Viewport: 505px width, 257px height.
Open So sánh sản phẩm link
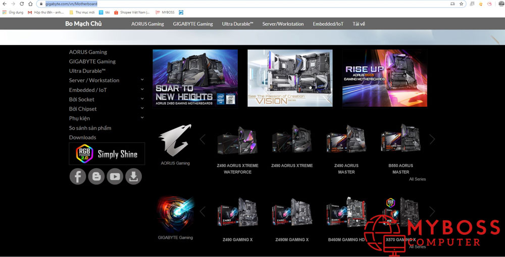(x=90, y=128)
